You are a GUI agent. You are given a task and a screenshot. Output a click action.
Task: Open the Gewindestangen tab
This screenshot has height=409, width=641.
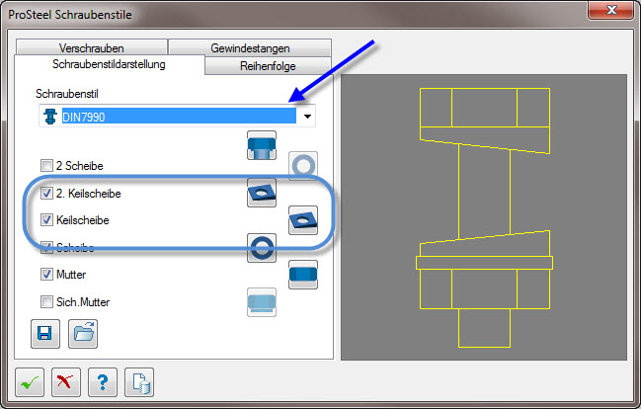click(250, 47)
